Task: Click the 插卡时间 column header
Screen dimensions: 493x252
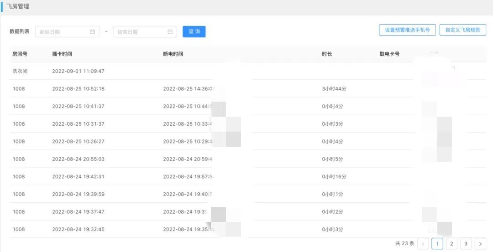Action: click(62, 54)
